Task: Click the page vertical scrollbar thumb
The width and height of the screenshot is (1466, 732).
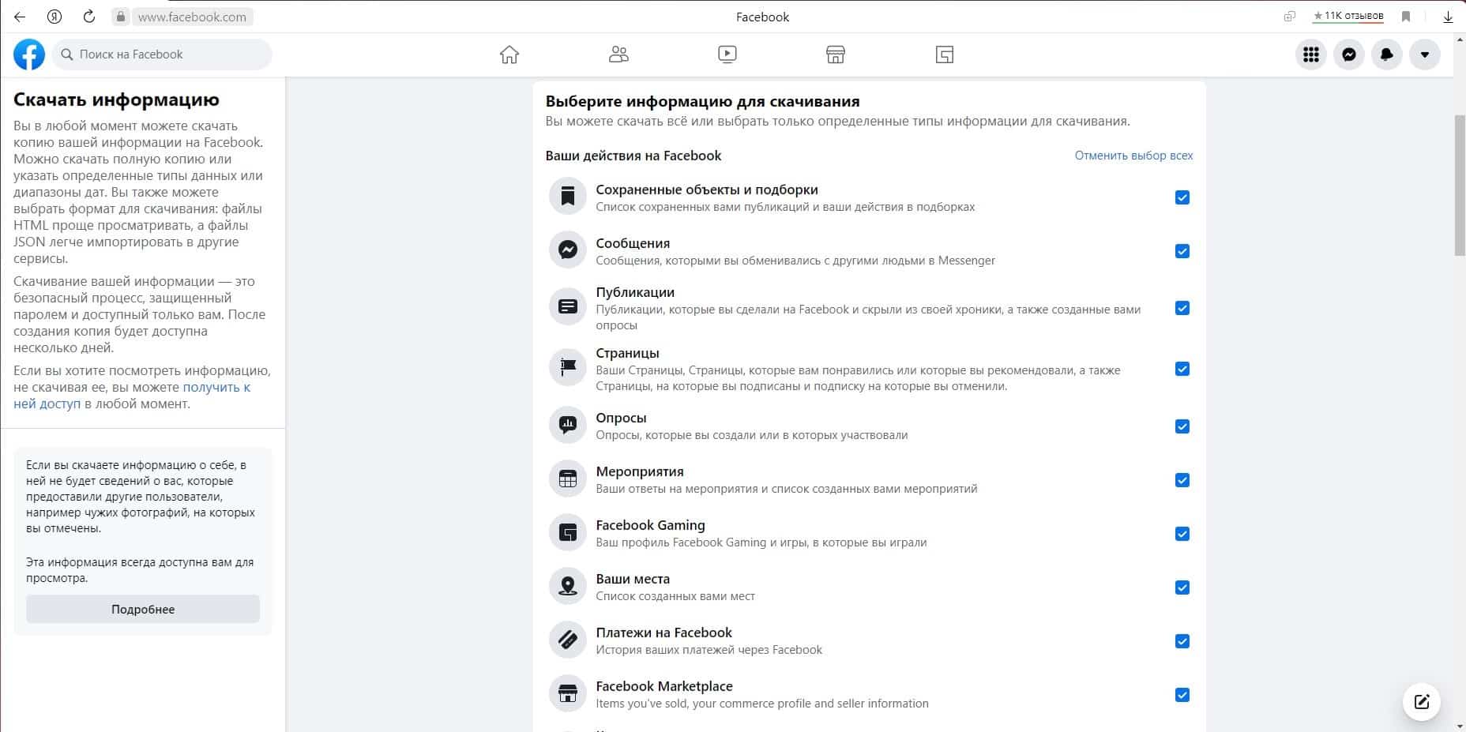Action: pos(1460,186)
